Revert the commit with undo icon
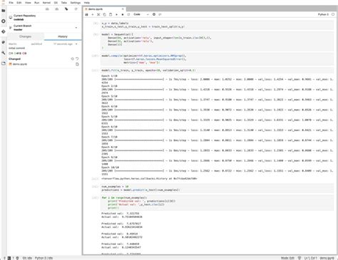Viewport: 338px width, 260px height. pos(77,58)
